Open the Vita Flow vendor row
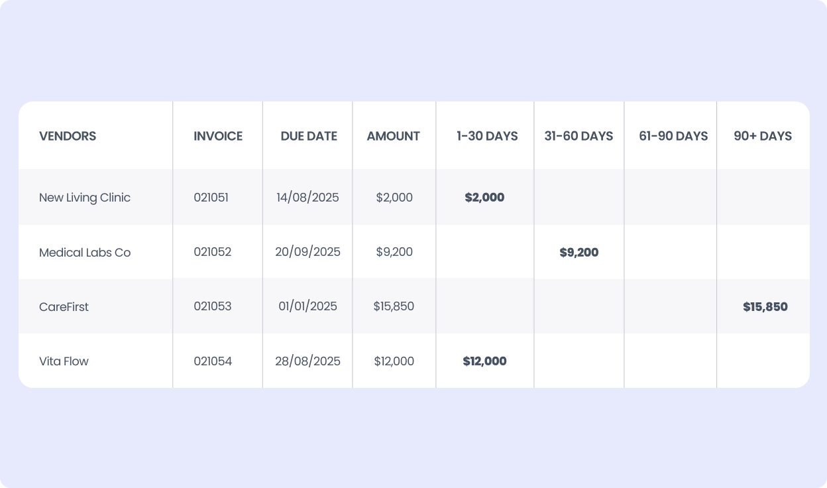827x488 pixels. [x=64, y=361]
